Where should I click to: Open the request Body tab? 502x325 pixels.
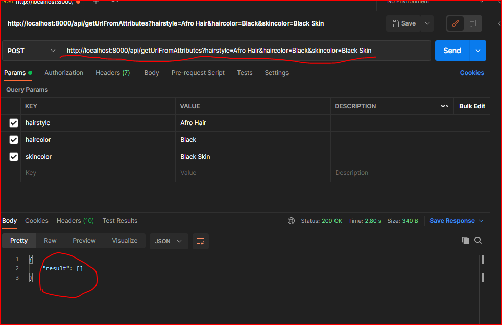coord(152,73)
